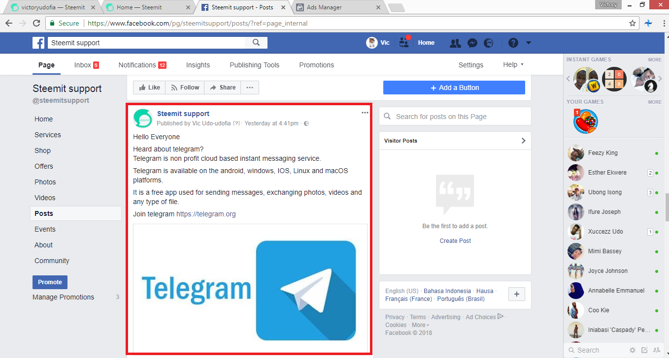Click the Follow button
The height and width of the screenshot is (358, 669).
click(185, 88)
